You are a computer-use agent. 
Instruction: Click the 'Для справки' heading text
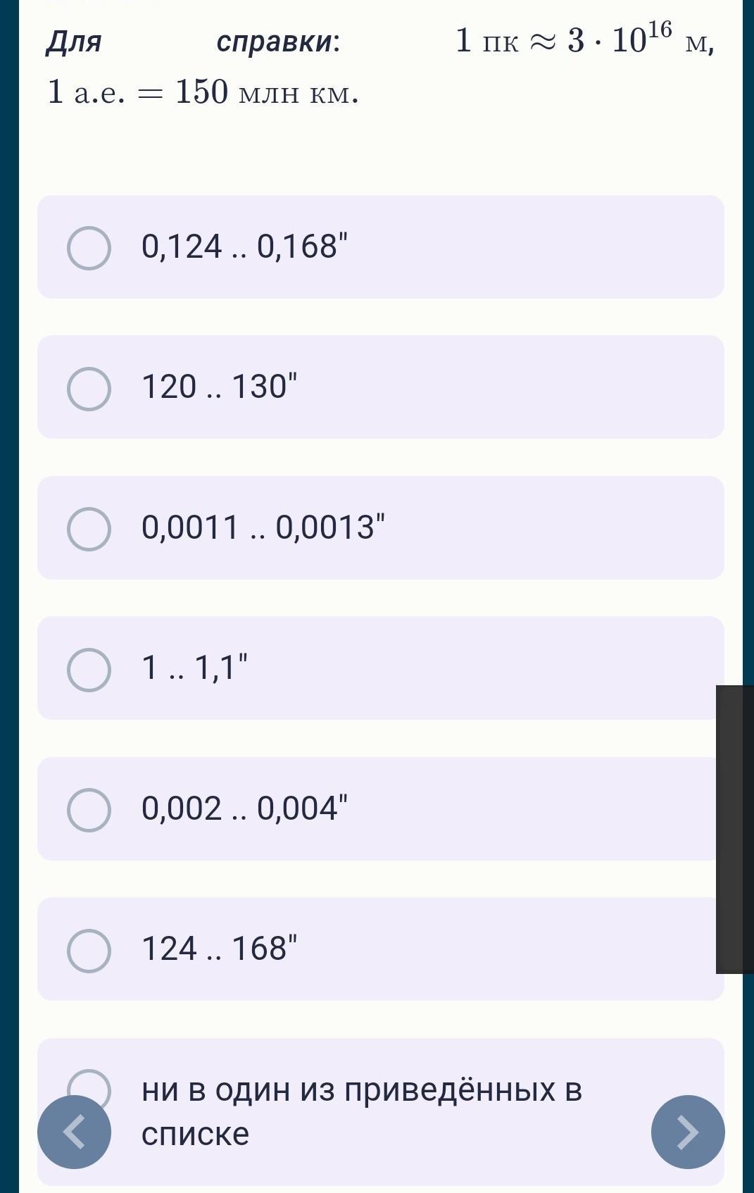click(193, 42)
